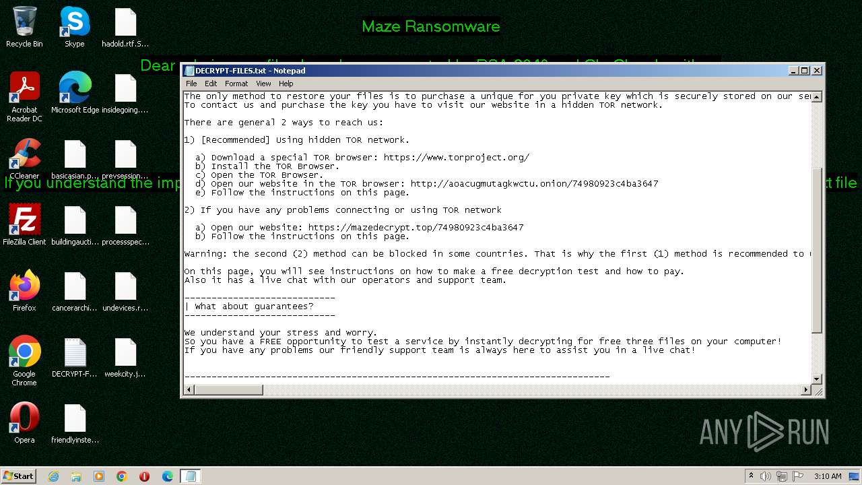The width and height of the screenshot is (862, 485).
Task: Select the prevsession file icon
Action: [x=125, y=159]
